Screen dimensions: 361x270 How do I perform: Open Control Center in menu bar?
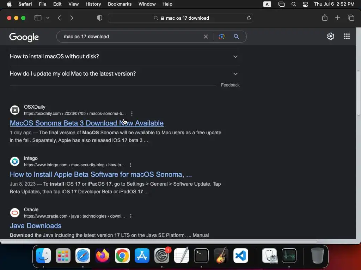coord(305,4)
